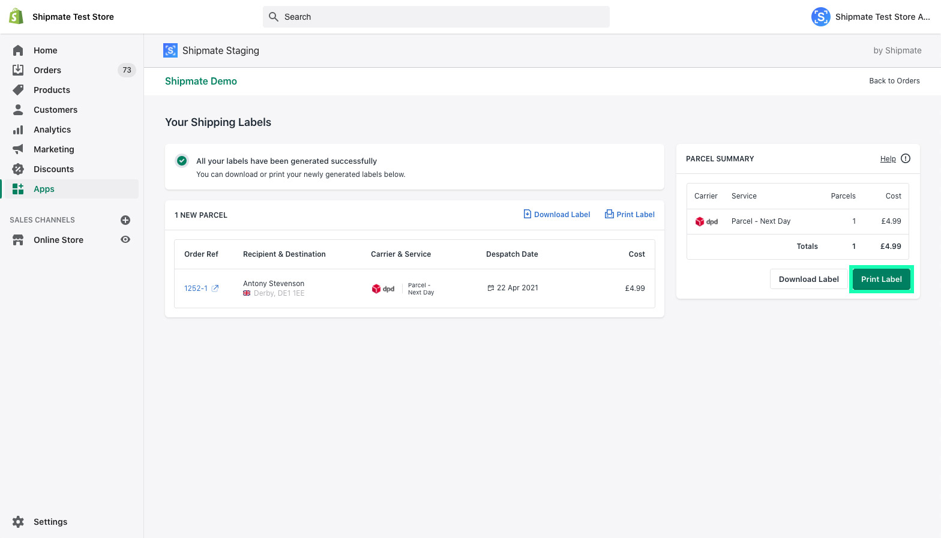Click the Discounts badge icon

pos(18,169)
